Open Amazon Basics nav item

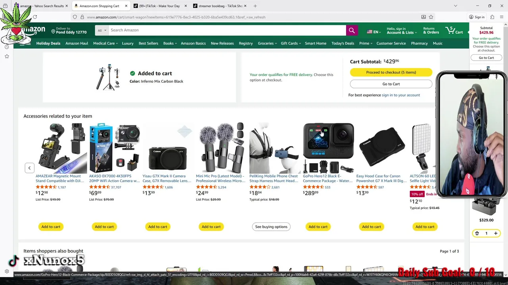coord(193,43)
